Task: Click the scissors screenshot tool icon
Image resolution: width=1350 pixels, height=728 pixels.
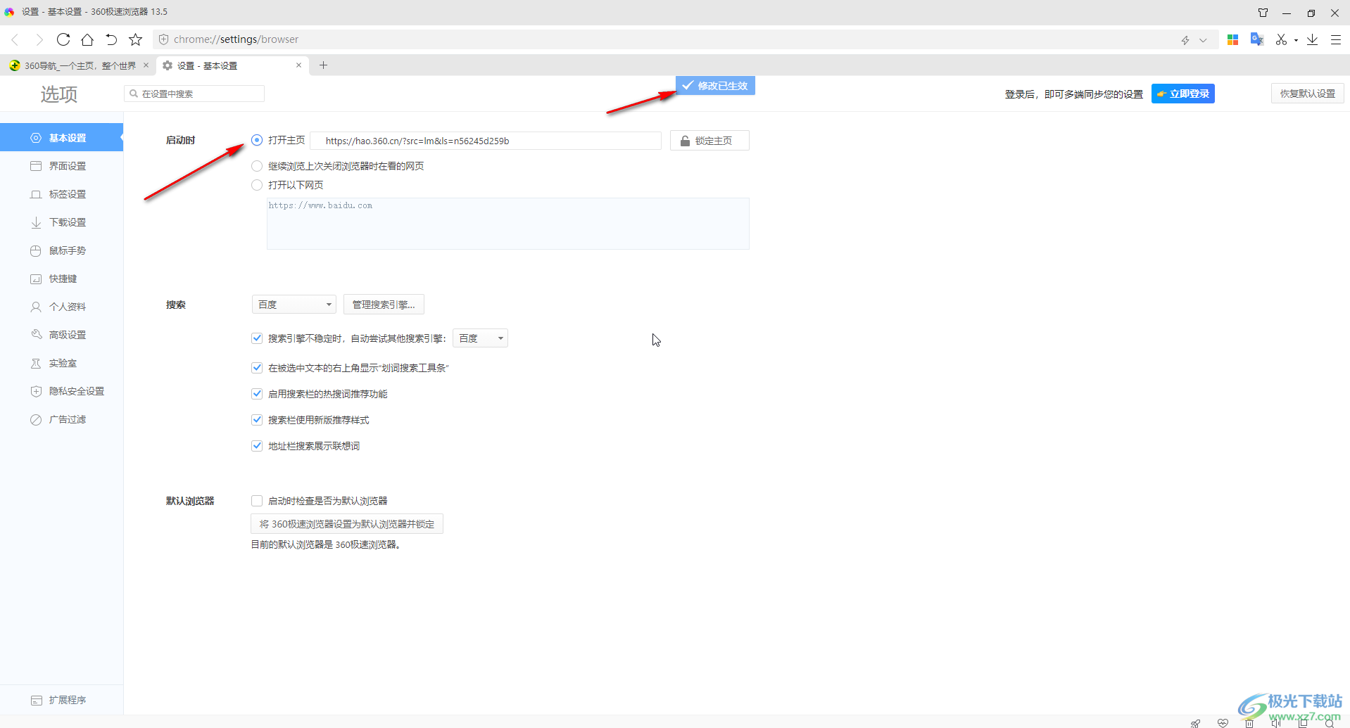Action: pyautogui.click(x=1281, y=39)
